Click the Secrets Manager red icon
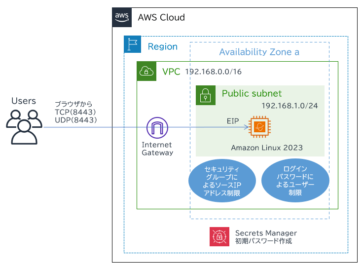Viewport: 363px width, 269px height. 219,236
